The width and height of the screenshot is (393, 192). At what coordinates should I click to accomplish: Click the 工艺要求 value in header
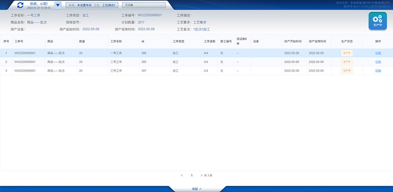pos(200,22)
